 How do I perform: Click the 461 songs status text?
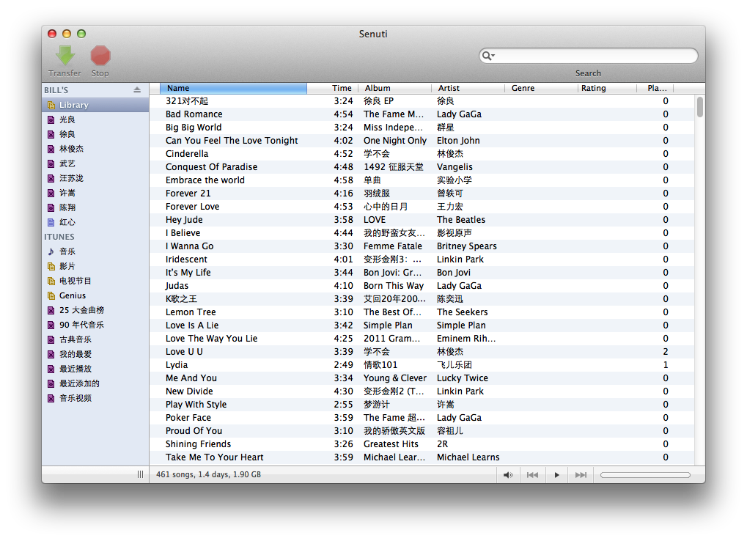click(x=209, y=474)
